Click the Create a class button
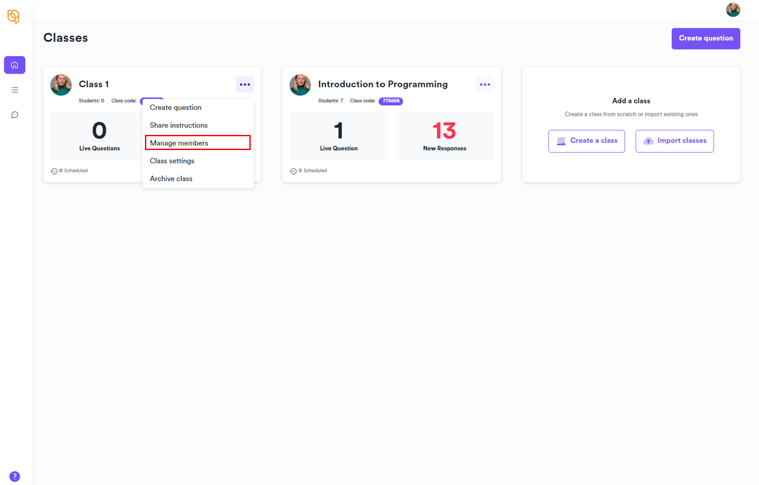This screenshot has width=759, height=485. (x=586, y=141)
